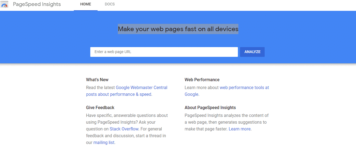Open the mailing list link
Image resolution: width=356 pixels, height=164 pixels.
coord(104,143)
